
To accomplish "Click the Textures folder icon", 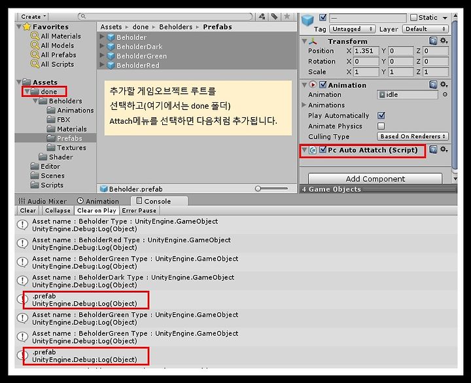I will pyautogui.click(x=51, y=147).
